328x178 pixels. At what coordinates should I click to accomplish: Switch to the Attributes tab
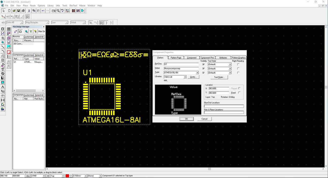pyautogui.click(x=223, y=58)
